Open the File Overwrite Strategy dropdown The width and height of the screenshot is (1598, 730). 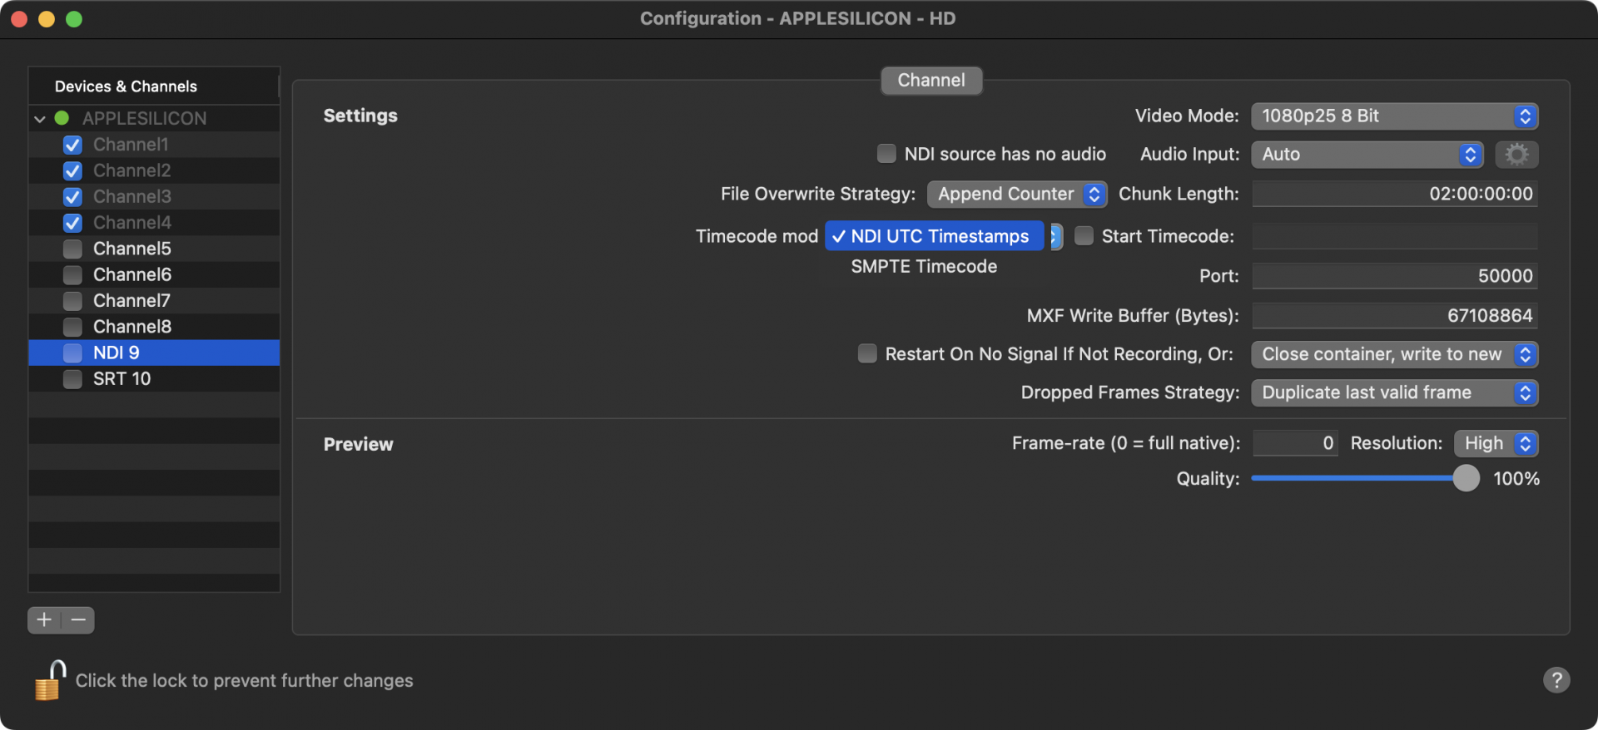1016,195
